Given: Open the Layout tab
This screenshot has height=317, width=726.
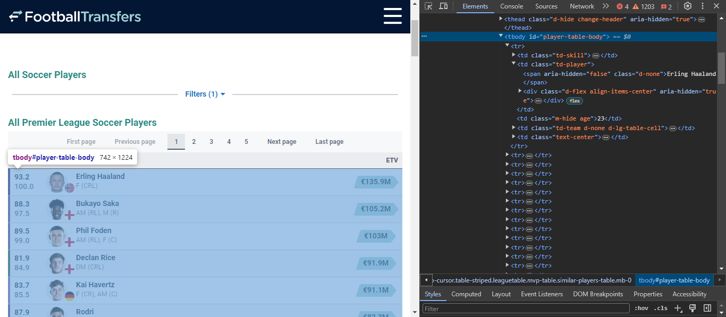Looking at the screenshot, I should (x=501, y=294).
